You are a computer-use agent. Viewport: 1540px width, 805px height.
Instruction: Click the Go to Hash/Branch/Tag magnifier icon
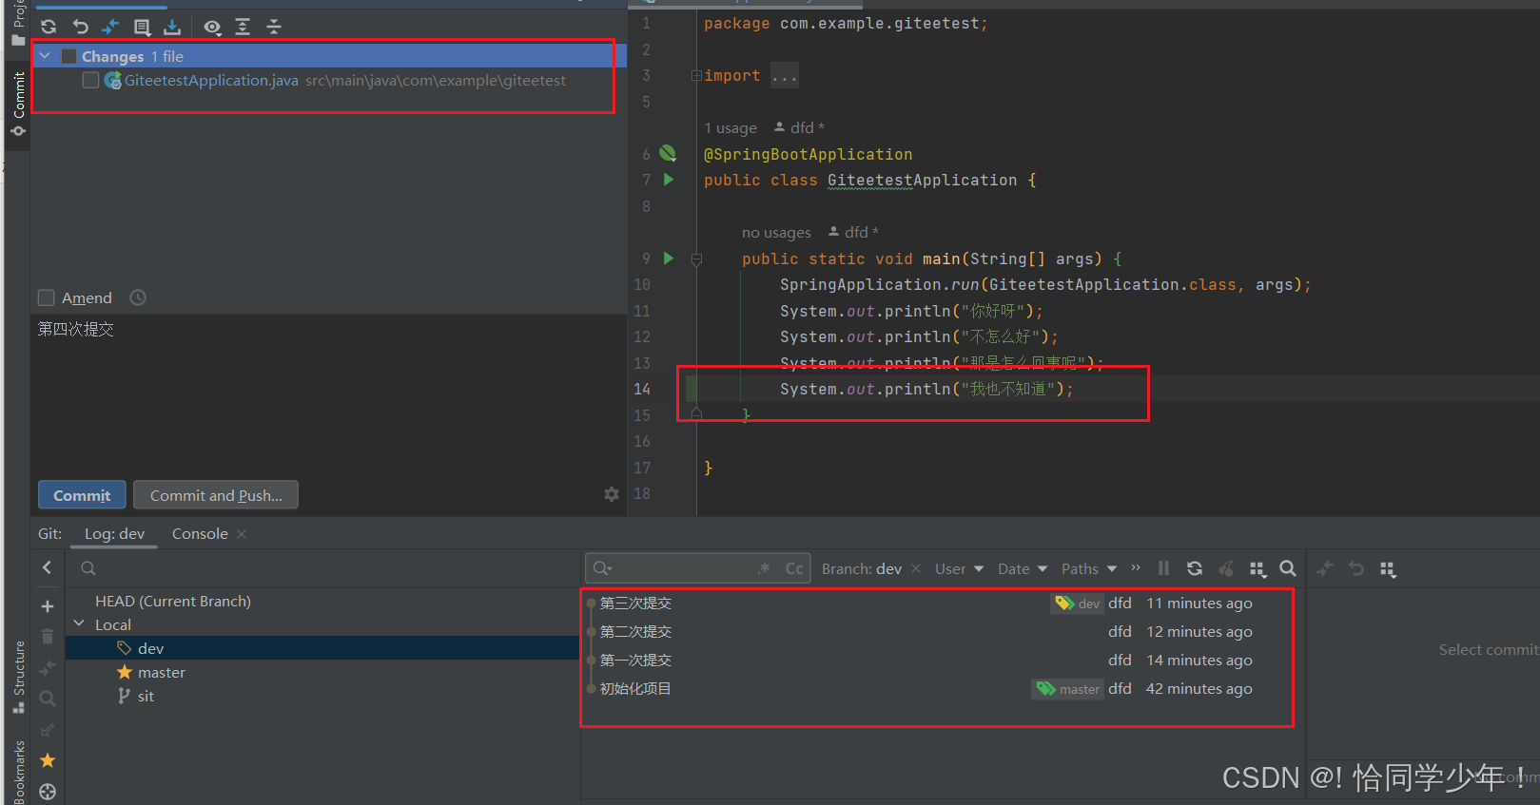coord(1288,568)
